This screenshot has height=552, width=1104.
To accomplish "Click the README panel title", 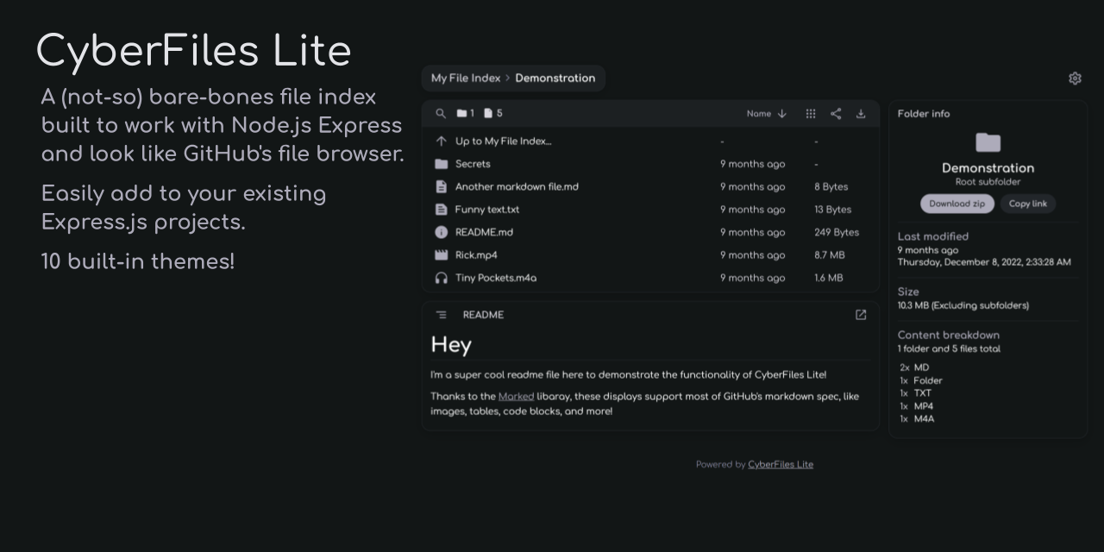I will 483,315.
